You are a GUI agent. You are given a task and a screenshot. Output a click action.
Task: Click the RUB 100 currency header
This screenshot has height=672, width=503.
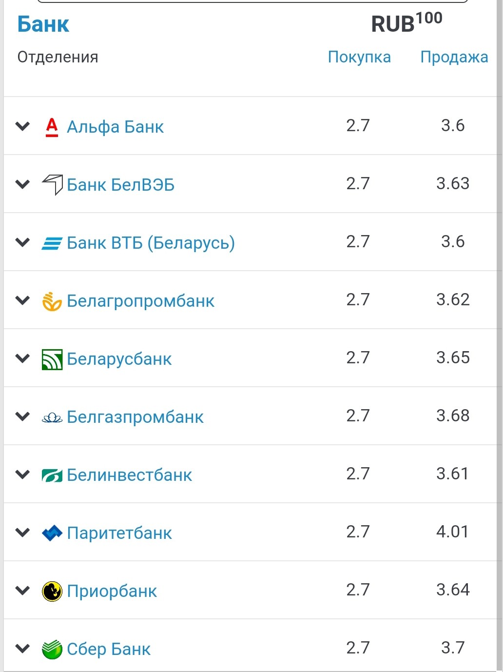point(406,23)
